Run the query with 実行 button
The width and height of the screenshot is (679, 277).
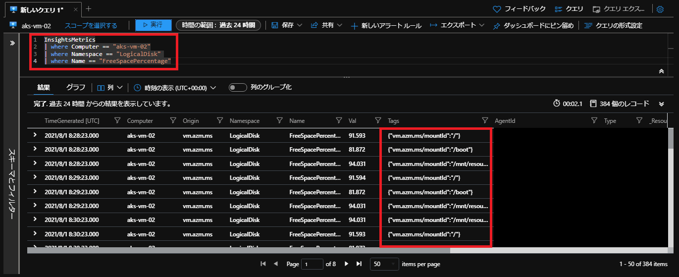point(153,25)
